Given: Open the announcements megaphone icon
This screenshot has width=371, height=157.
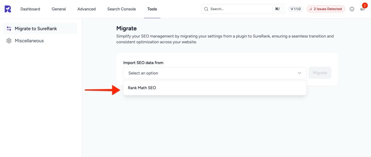Looking at the screenshot, I should point(362,9).
